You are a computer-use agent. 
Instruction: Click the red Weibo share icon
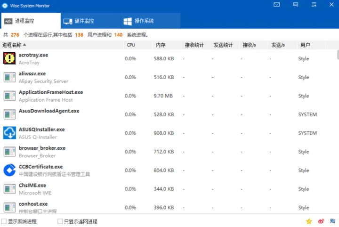coord(321,221)
